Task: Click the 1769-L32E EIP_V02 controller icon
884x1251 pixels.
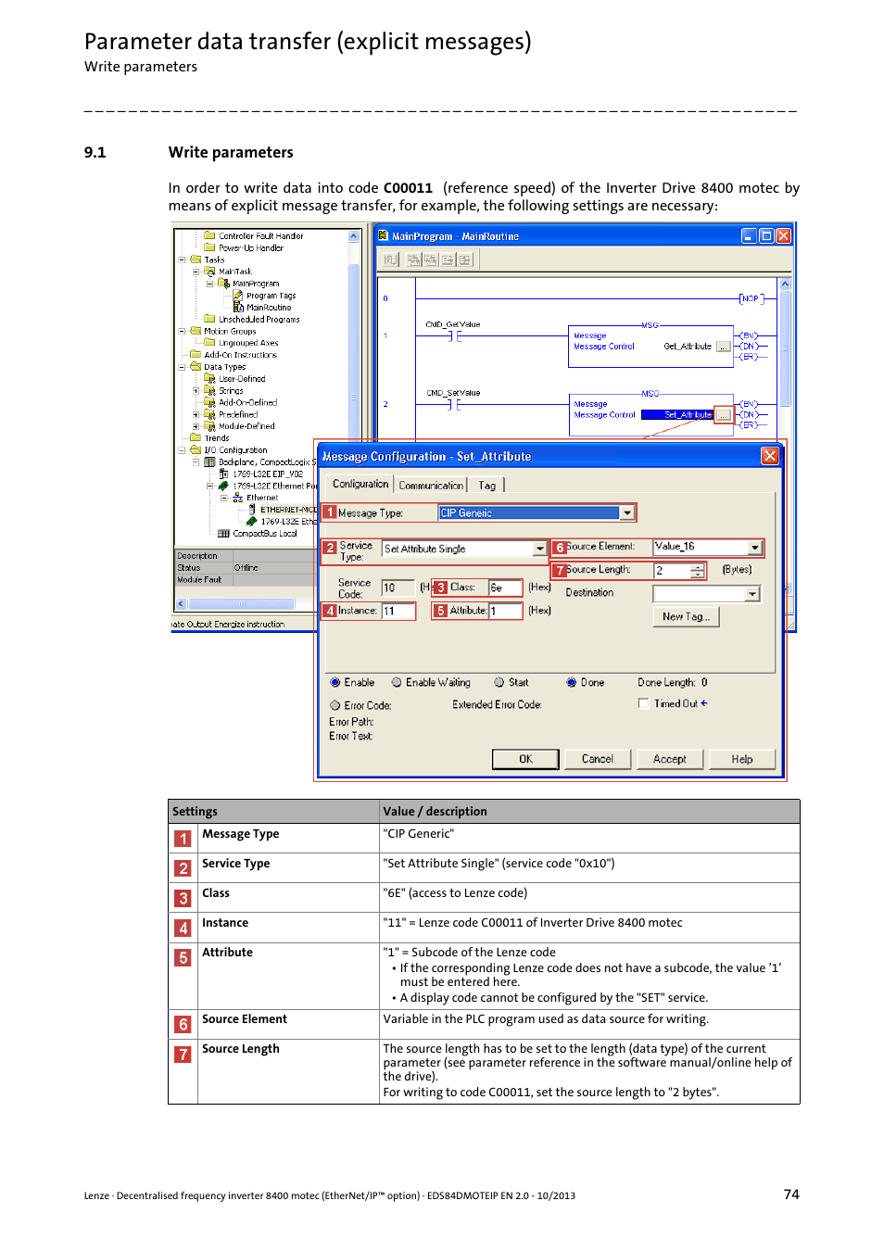Action: pos(223,474)
